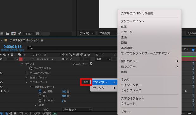Open the パーセント unit dropdown
This screenshot has height=115, width=196.
pos(77,110)
